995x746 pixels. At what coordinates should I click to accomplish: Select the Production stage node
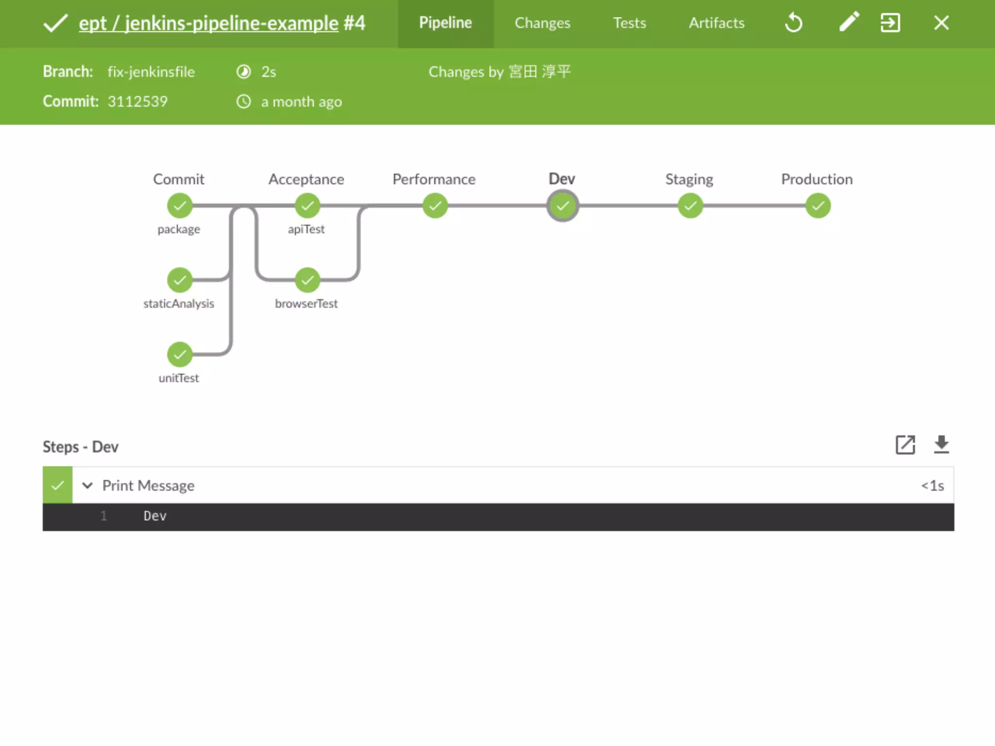818,206
